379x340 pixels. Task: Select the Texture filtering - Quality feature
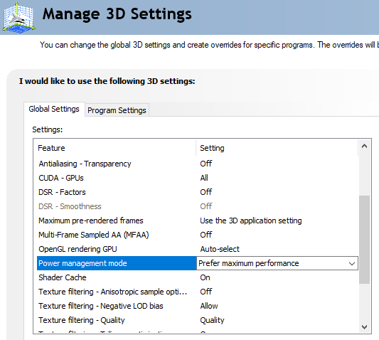(82, 320)
